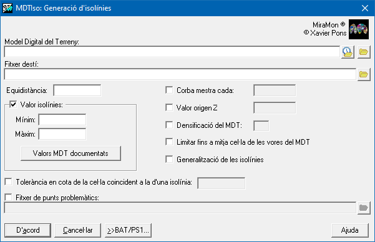Browse folder icon for Model Digital del Terreny

[364, 52]
